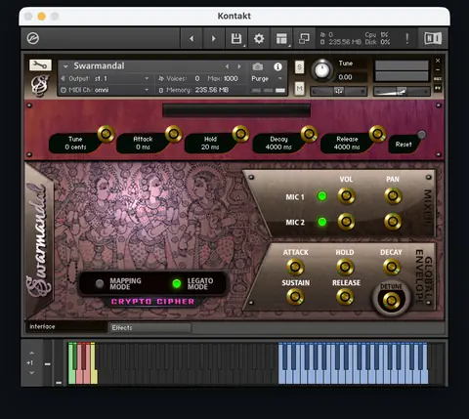Open the Purge dropdown menu
This screenshot has width=469, height=419.
point(267,78)
